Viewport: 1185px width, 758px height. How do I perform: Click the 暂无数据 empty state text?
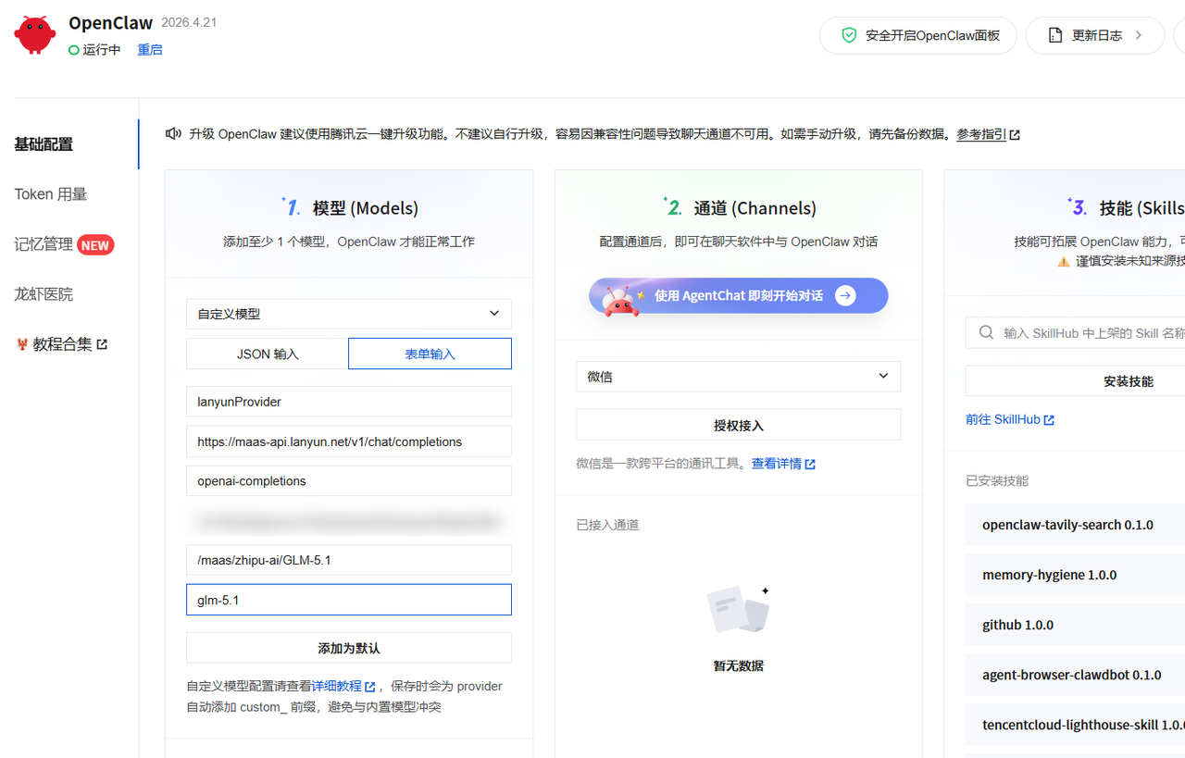tap(738, 665)
